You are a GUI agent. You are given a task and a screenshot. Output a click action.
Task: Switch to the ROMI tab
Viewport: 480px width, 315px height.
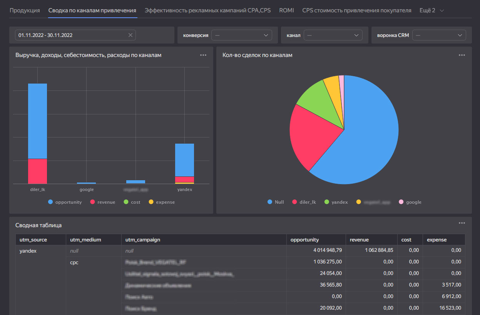pos(286,10)
